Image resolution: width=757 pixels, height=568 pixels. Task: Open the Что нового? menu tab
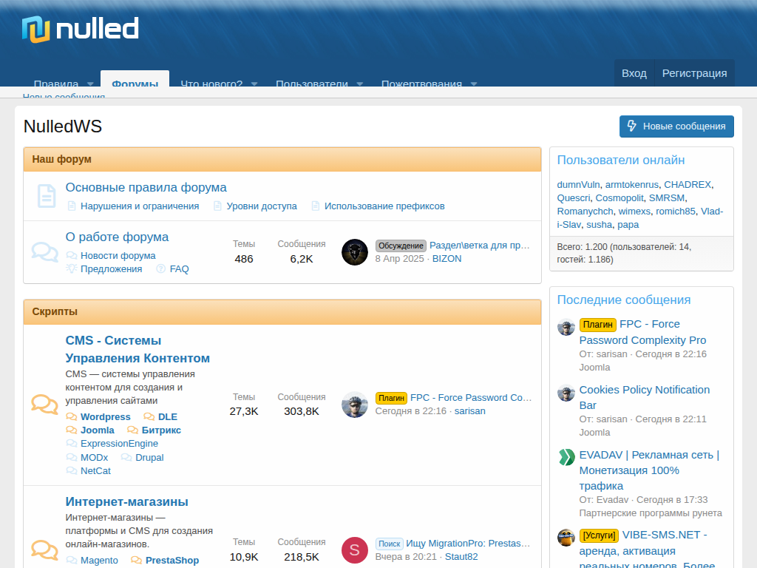[211, 84]
